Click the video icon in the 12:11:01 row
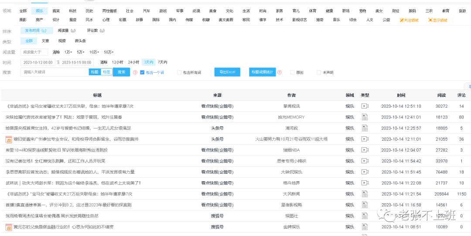The height and width of the screenshot is (236, 471). 365,139
